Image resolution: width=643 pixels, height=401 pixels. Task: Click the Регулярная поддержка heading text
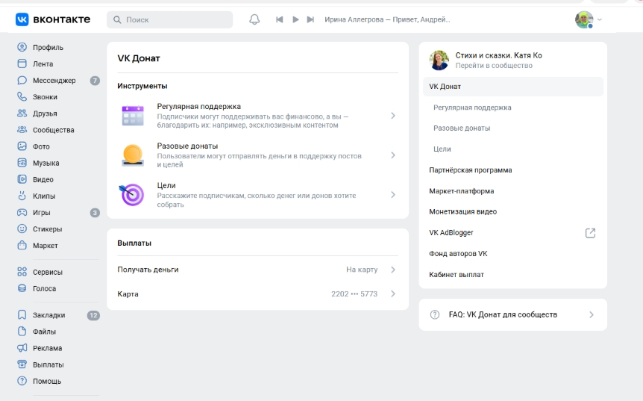click(199, 106)
